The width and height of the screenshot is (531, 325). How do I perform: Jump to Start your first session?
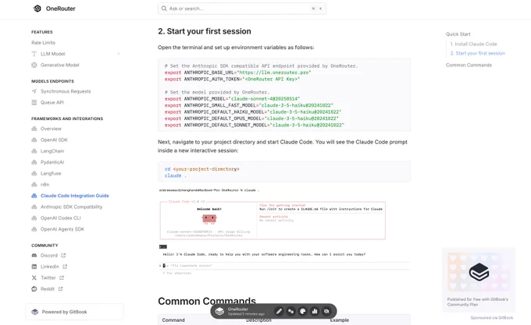click(477, 53)
